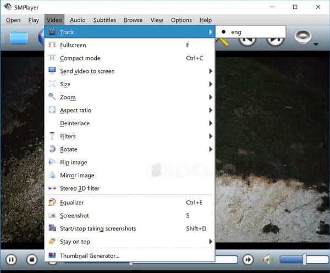Click the Flip image icon
The image size is (330, 273).
coord(52,162)
